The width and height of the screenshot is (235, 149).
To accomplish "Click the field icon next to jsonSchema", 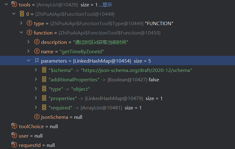I will point(37,117).
